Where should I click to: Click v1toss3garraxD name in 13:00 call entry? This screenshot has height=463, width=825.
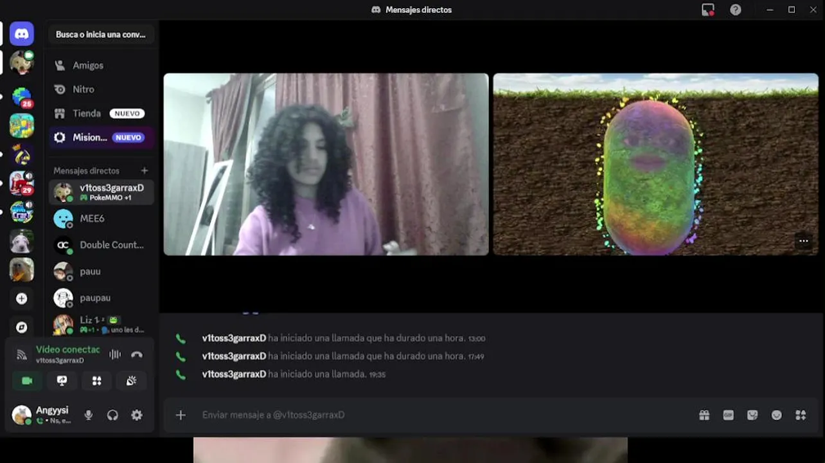click(x=234, y=338)
